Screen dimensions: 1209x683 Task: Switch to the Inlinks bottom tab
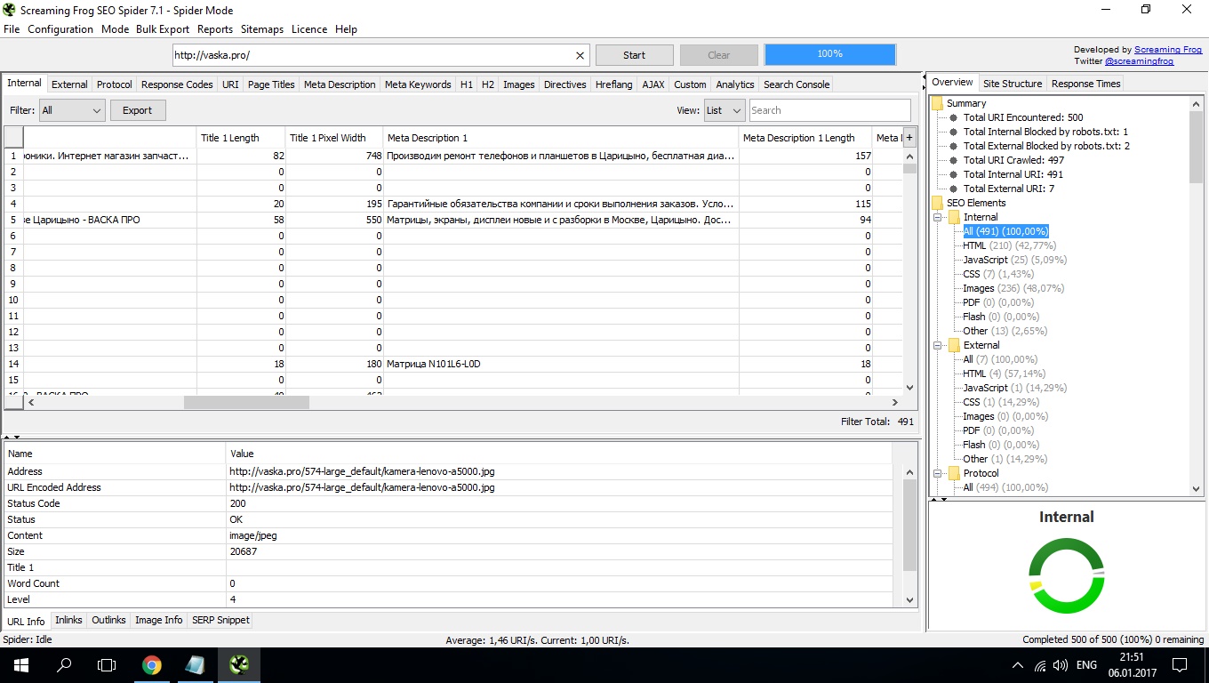[68, 620]
